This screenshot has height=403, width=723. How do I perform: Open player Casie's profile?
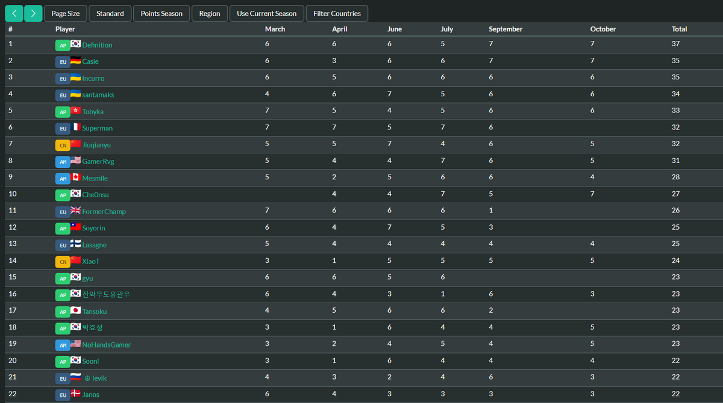90,61
